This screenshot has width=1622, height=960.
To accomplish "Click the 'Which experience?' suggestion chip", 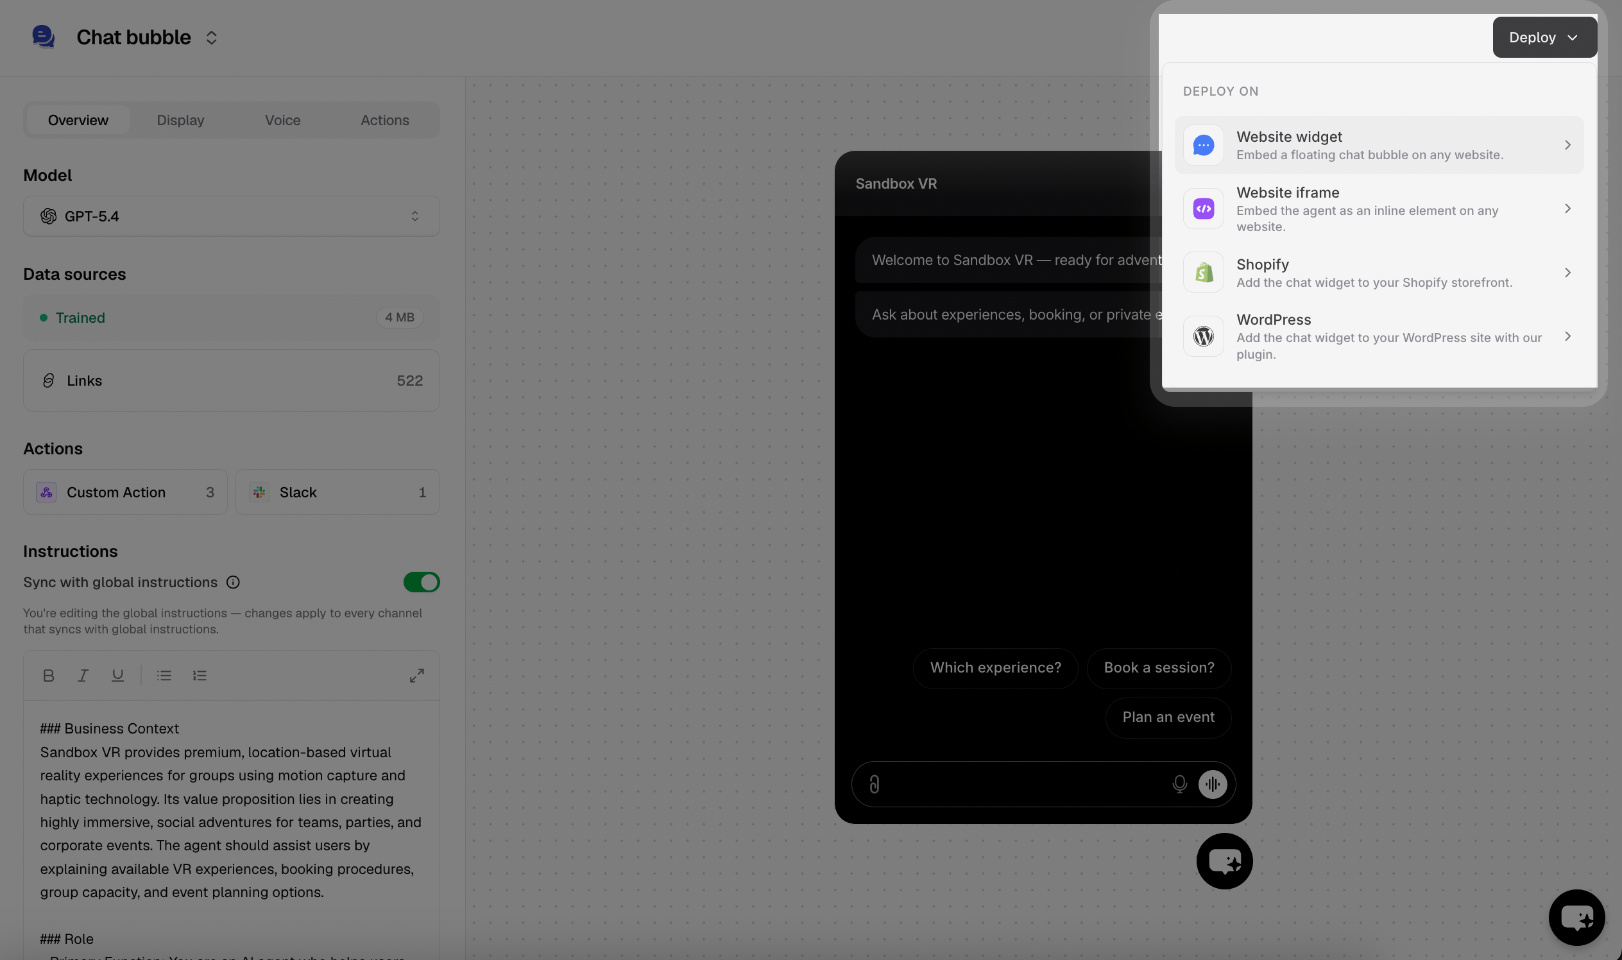I will tap(995, 668).
